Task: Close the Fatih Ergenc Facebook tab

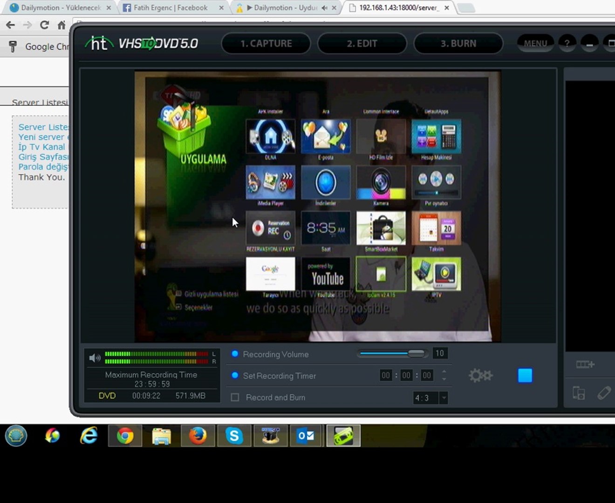Action: (221, 8)
